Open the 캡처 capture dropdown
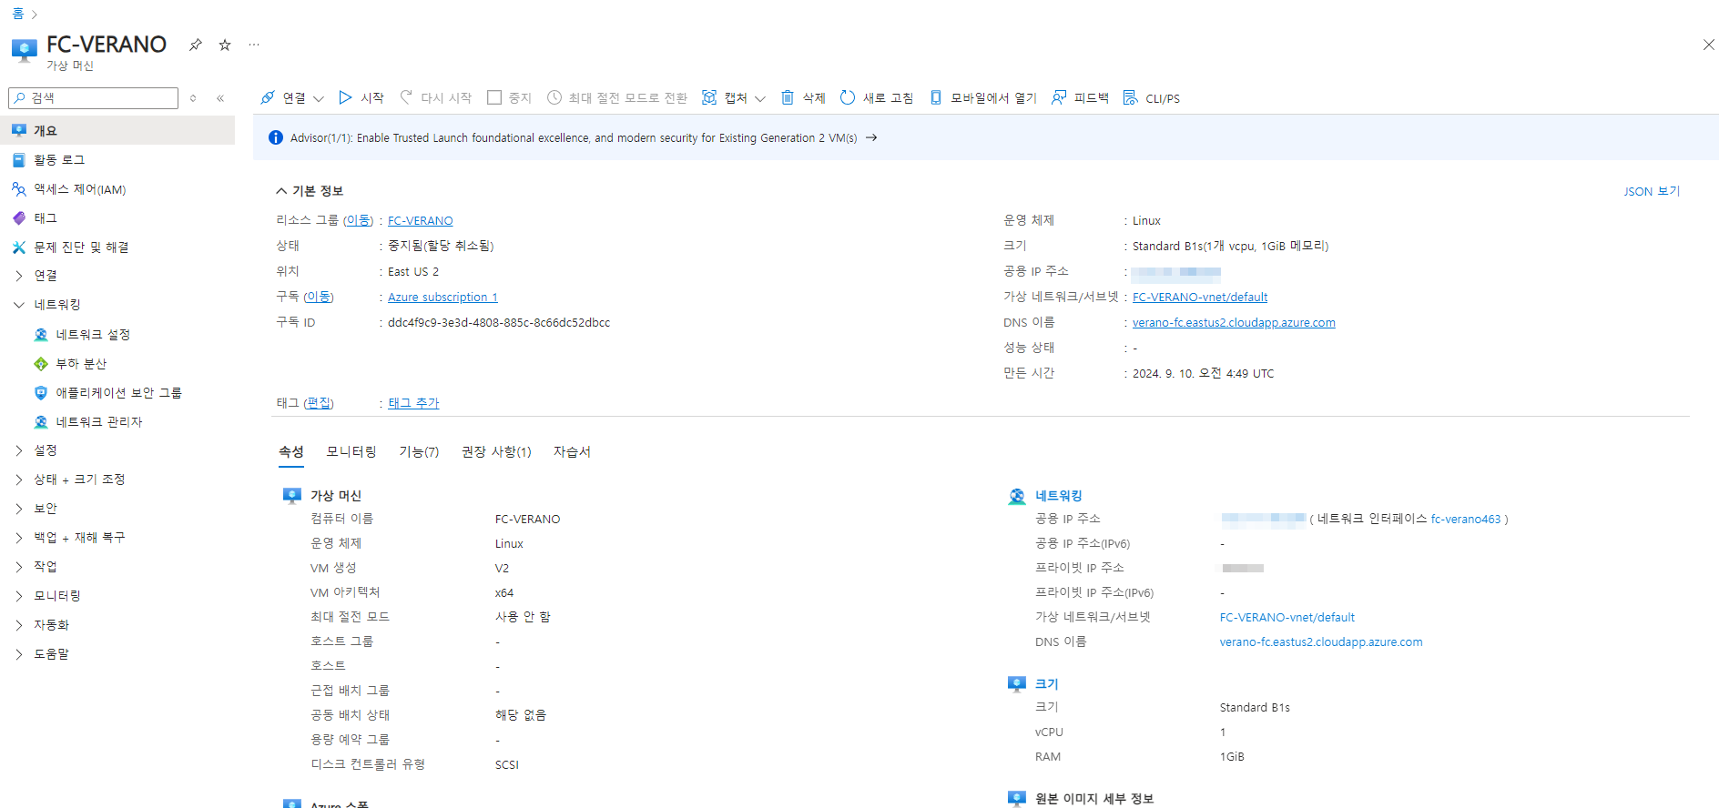This screenshot has height=808, width=1719. click(x=734, y=98)
